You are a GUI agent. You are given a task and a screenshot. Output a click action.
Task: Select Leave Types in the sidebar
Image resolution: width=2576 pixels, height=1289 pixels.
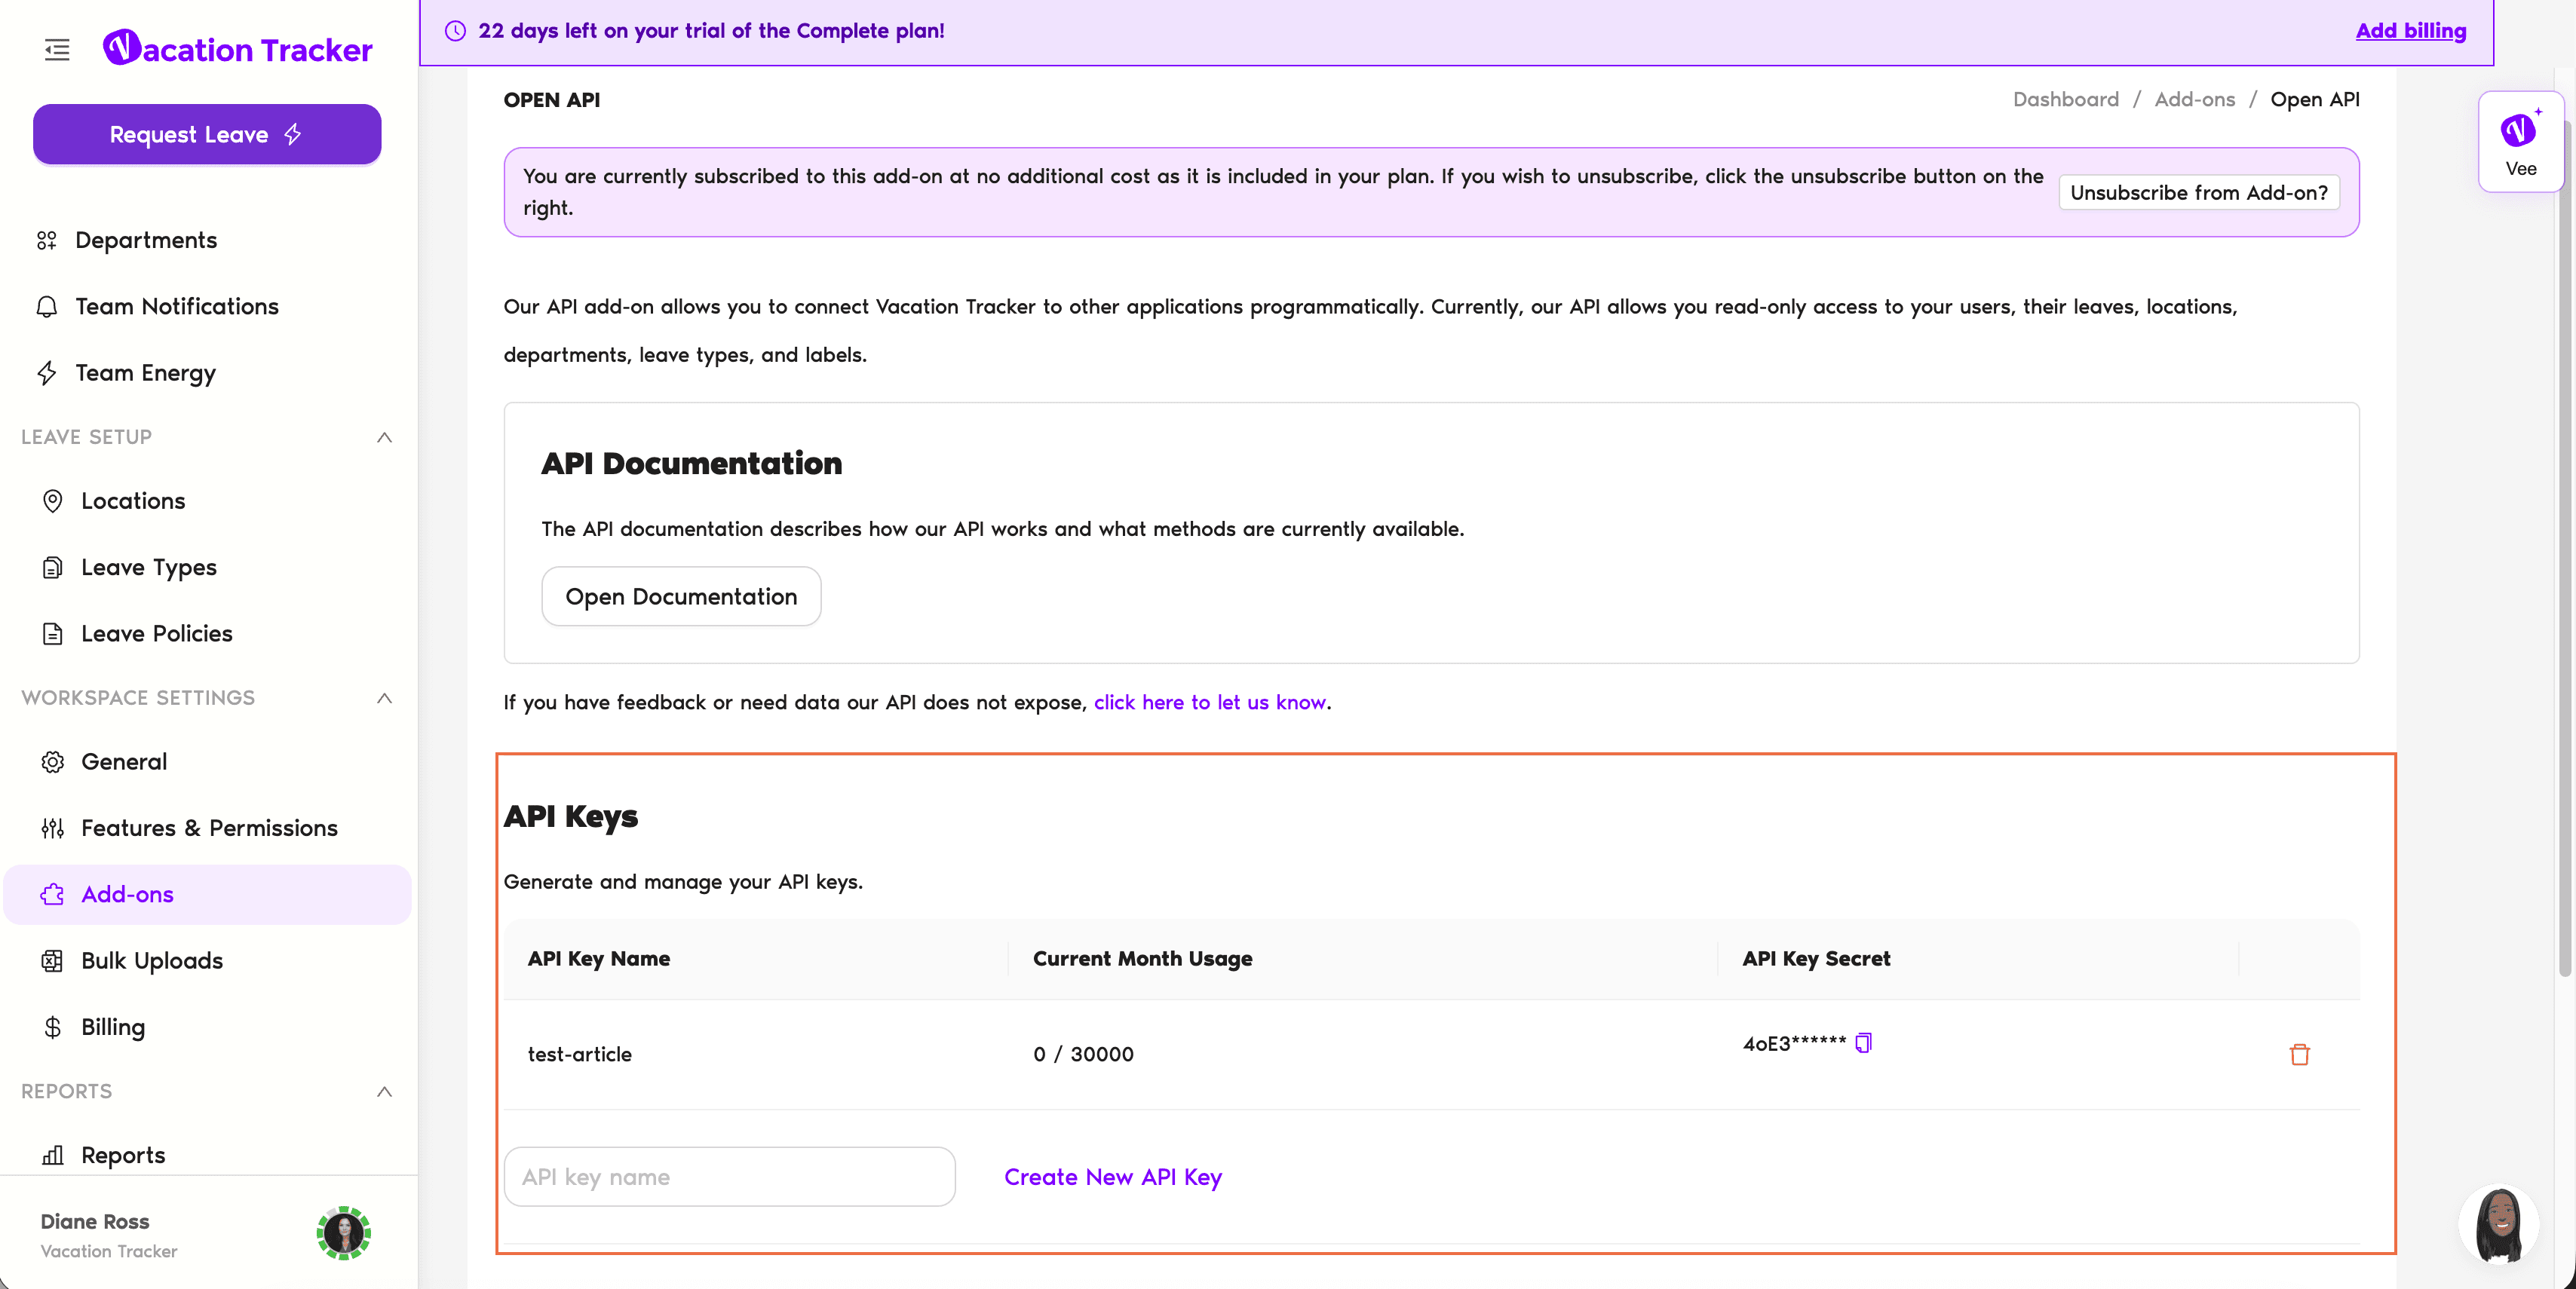[x=149, y=567]
